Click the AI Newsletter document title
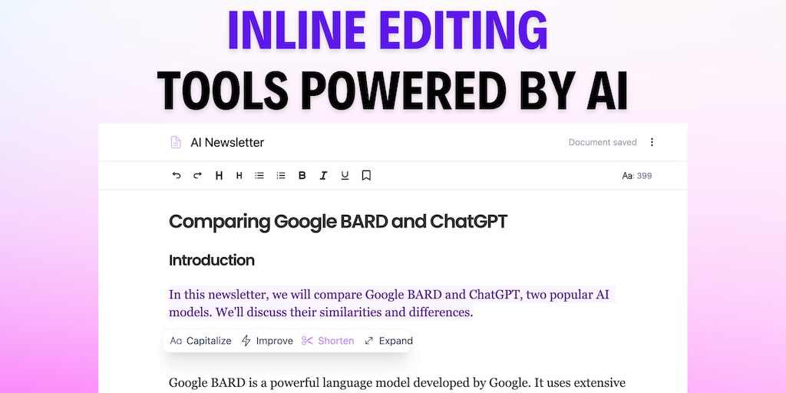 [227, 142]
